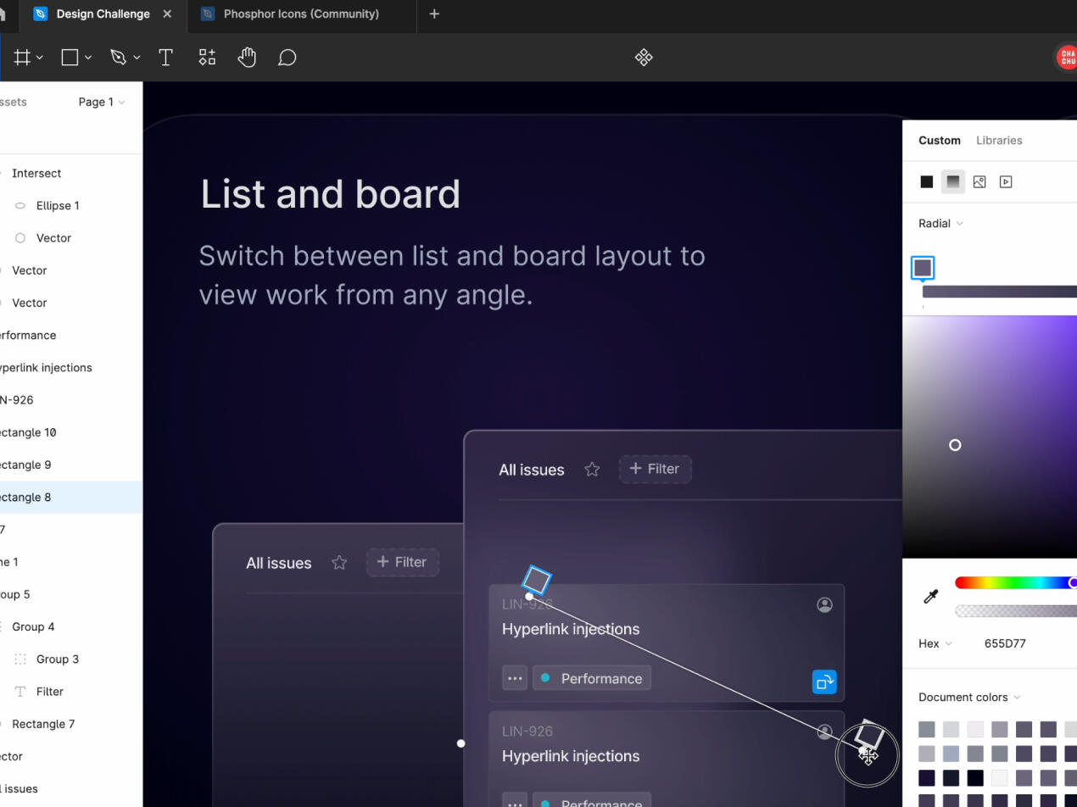Switch to Phosphor Icons (Community) tab
1077x807 pixels.
pos(301,14)
